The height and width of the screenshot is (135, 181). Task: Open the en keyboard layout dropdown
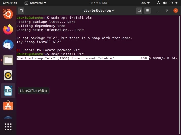pyautogui.click(x=145, y=3)
